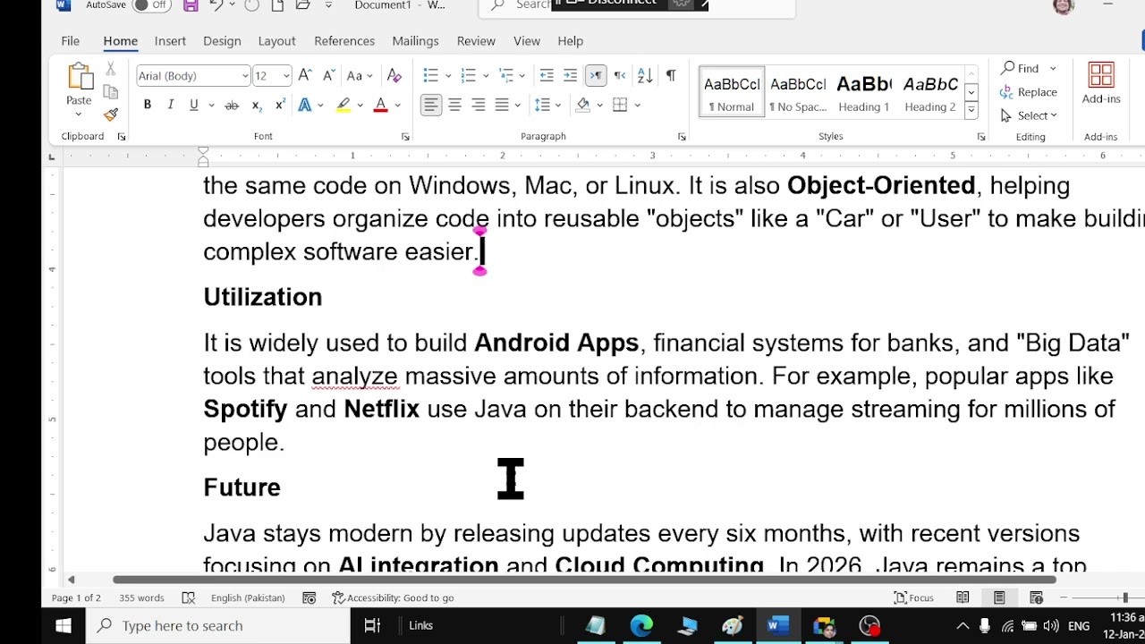Set right-to-left text direction
The image size is (1145, 644).
point(620,76)
